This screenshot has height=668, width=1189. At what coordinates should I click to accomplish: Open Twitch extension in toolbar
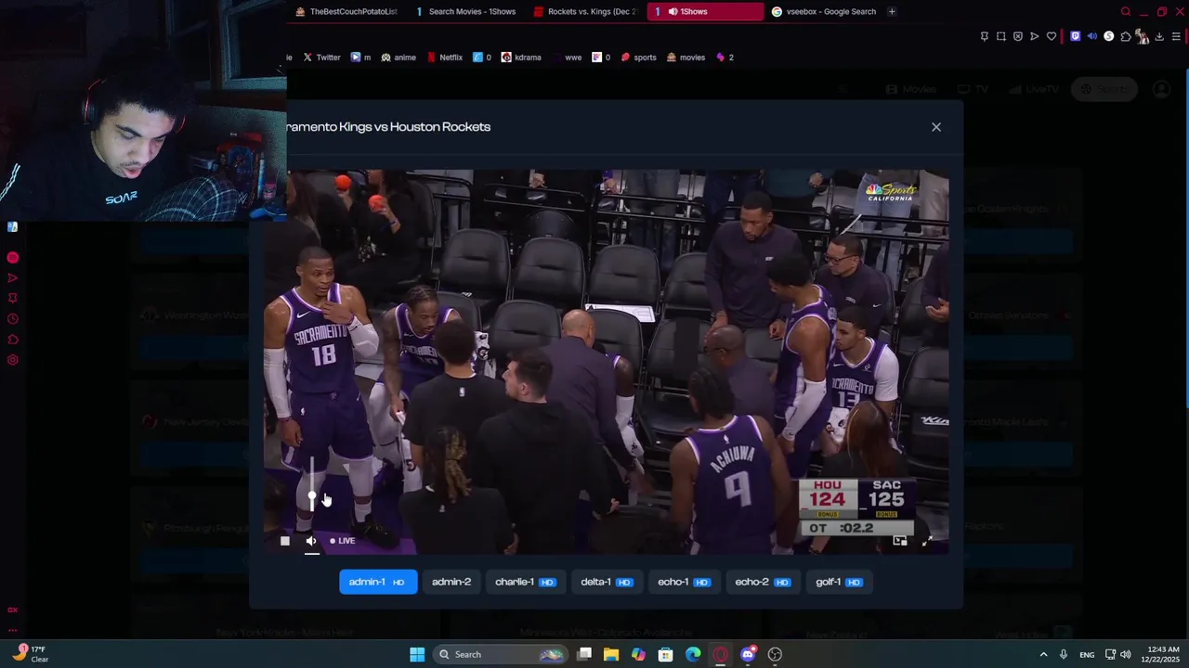pos(1076,37)
